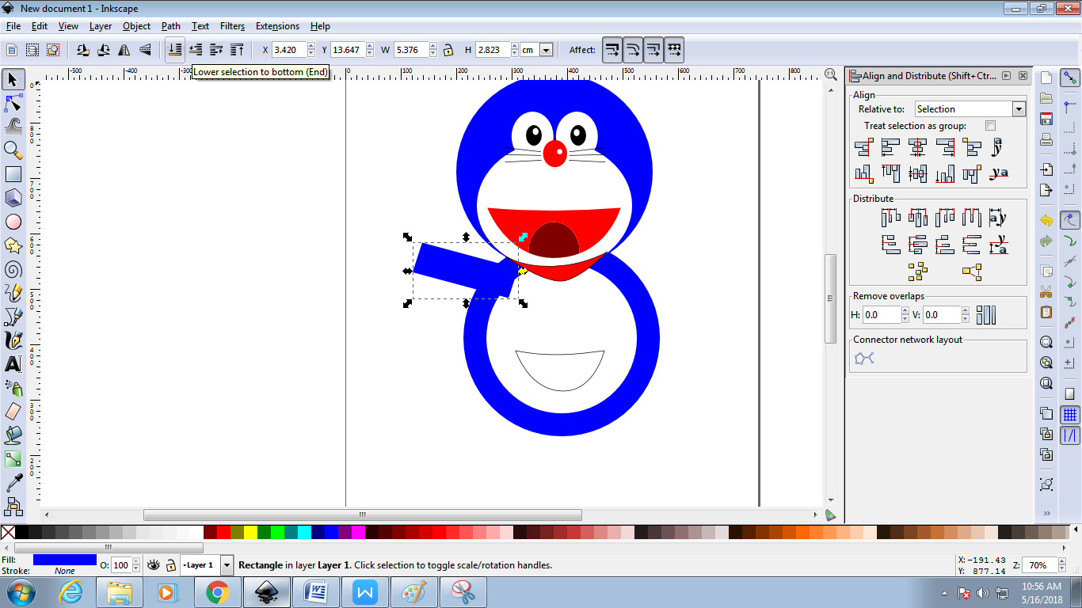Increase V overlap stepper
1082x608 pixels.
tap(965, 311)
